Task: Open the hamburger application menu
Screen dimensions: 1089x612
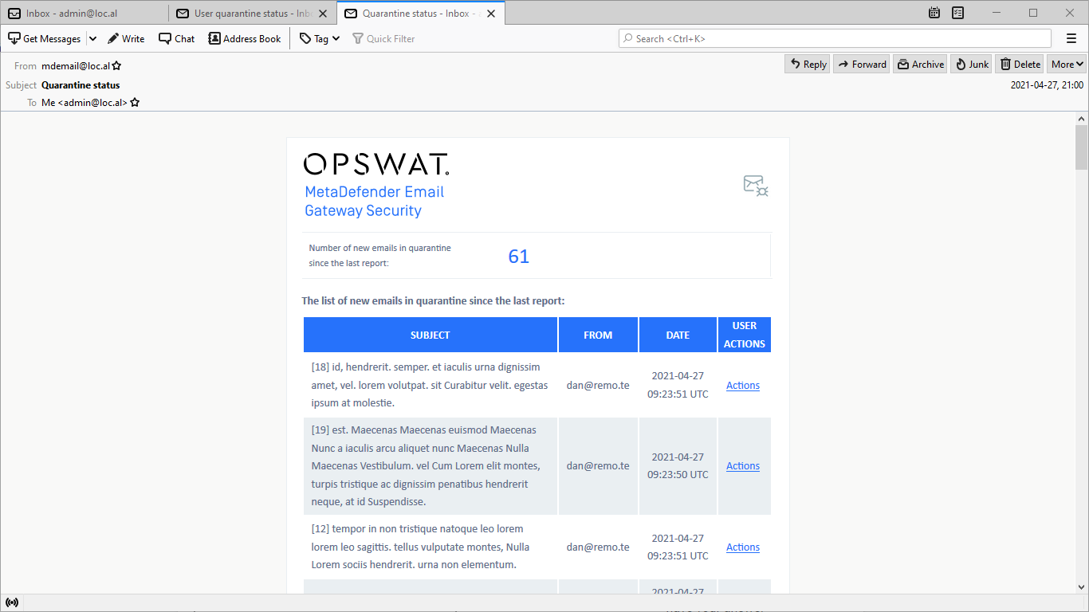Action: tap(1071, 38)
